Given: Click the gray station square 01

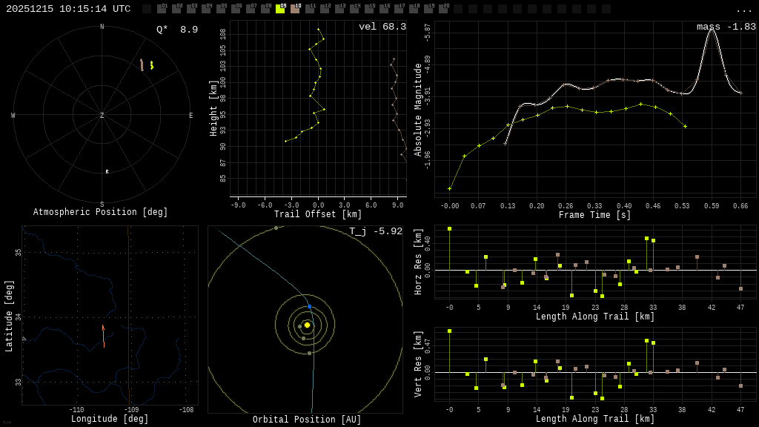Looking at the screenshot, I should click(162, 8).
